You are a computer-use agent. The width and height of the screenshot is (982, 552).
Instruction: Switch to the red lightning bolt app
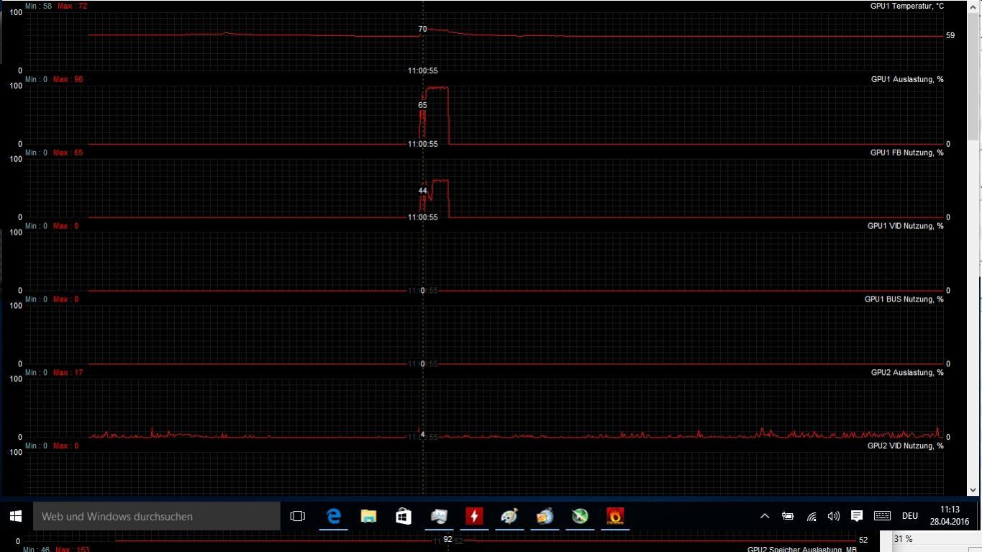[x=474, y=516]
